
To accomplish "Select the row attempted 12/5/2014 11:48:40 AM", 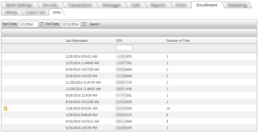I will (x=82, y=63).
